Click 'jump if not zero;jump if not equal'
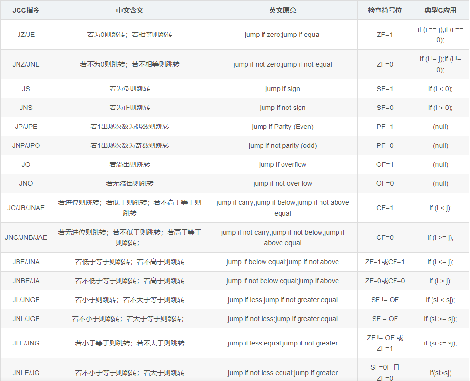 (x=282, y=64)
